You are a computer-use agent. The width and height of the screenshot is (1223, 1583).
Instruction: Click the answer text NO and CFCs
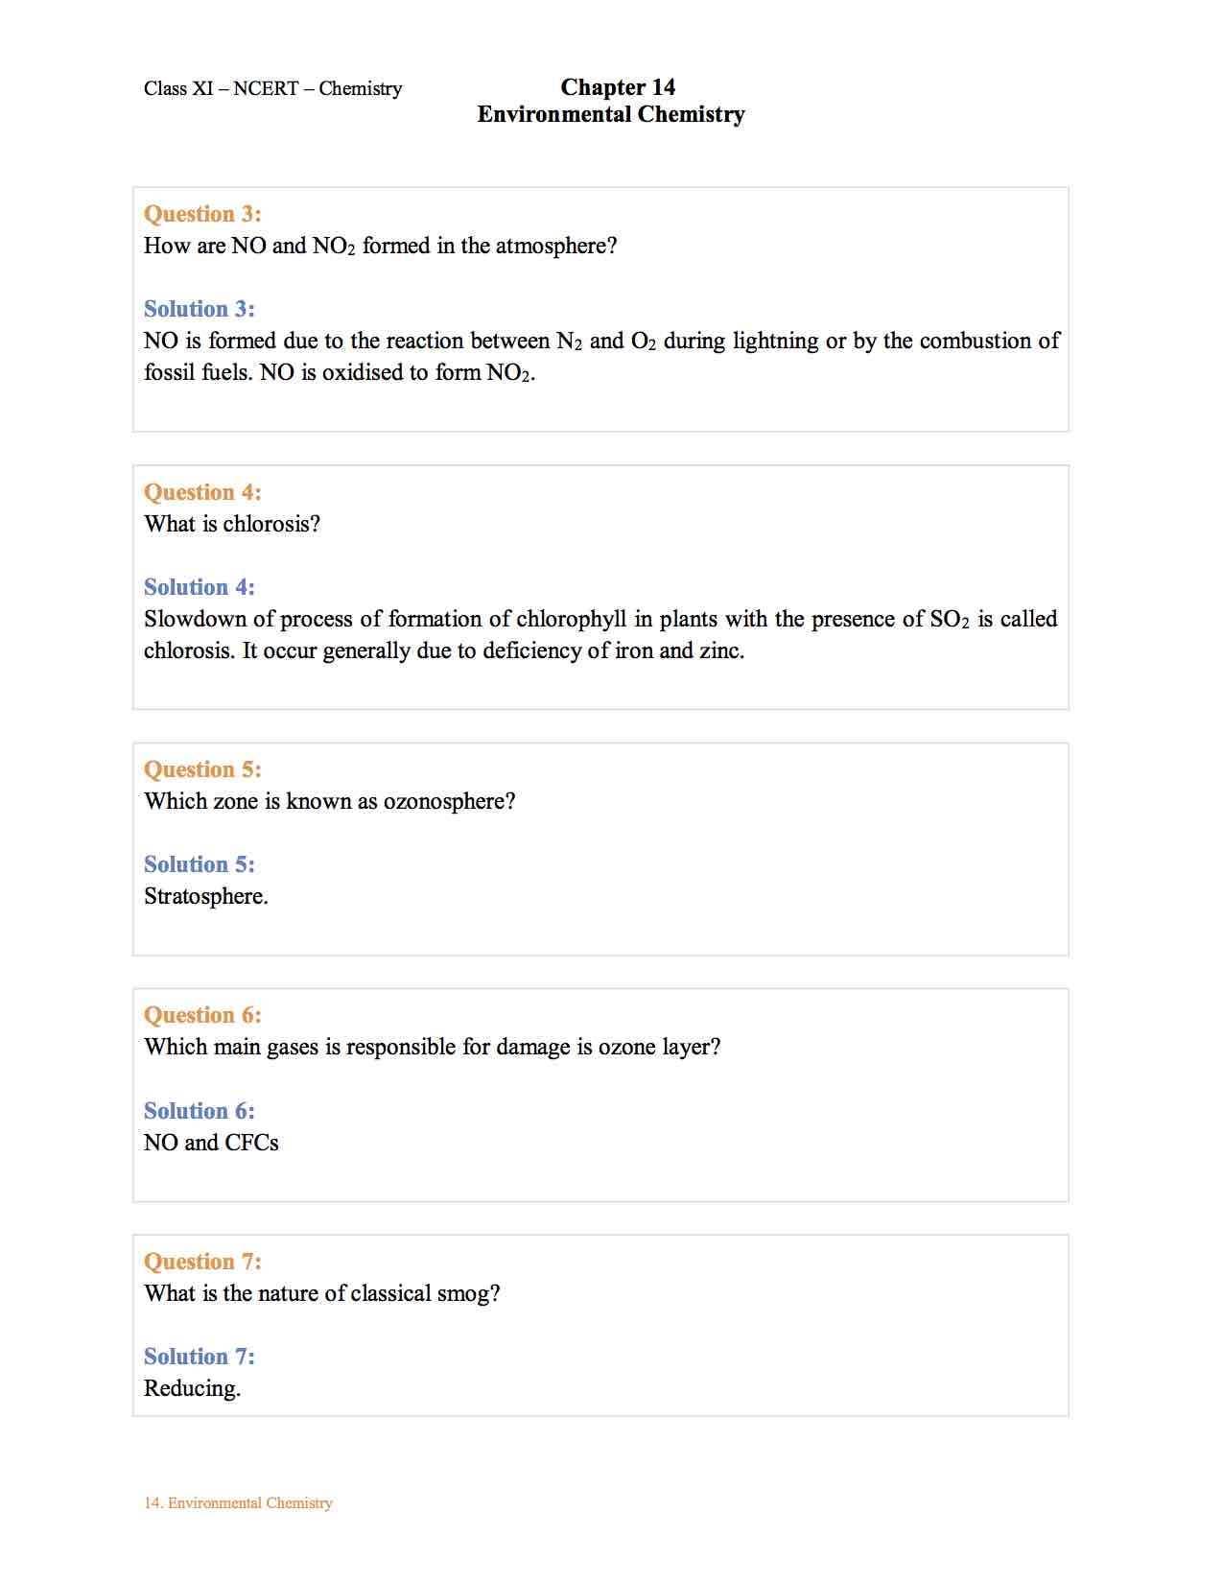[211, 1143]
